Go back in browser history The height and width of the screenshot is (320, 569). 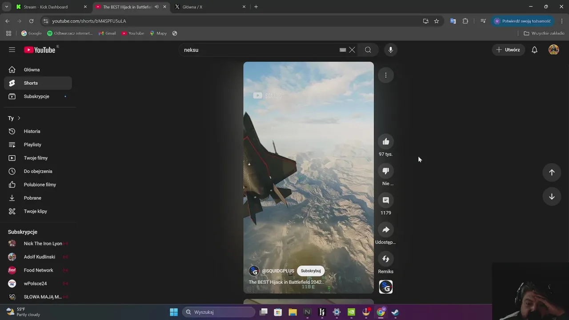[x=7, y=21]
